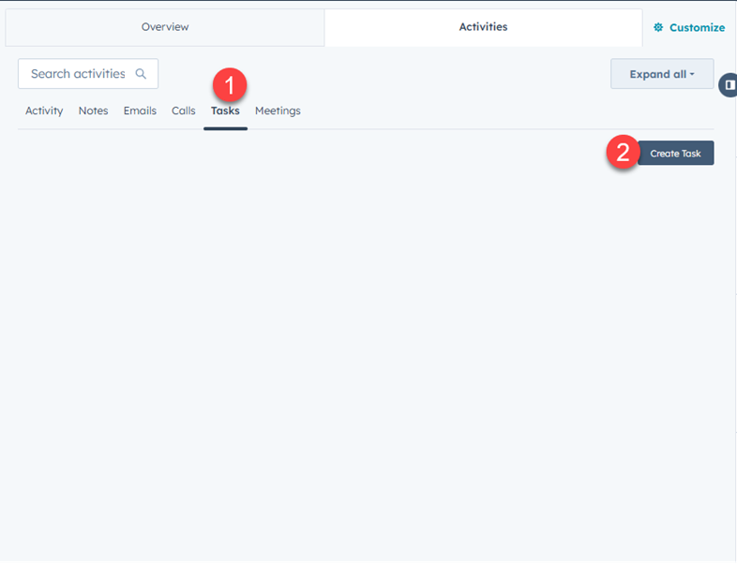Click the underline indicator beneath Tasks

225,128
